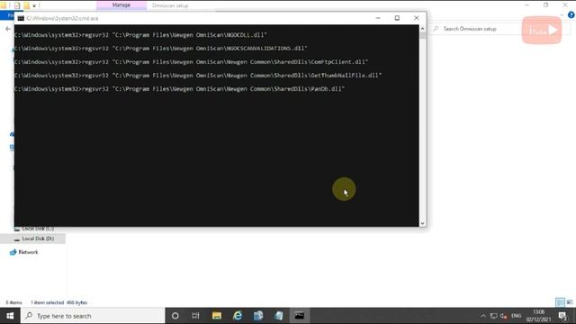This screenshot has height=324, width=576.
Task: Open Explorer Help via the blue question mark
Action: pyautogui.click(x=571, y=15)
